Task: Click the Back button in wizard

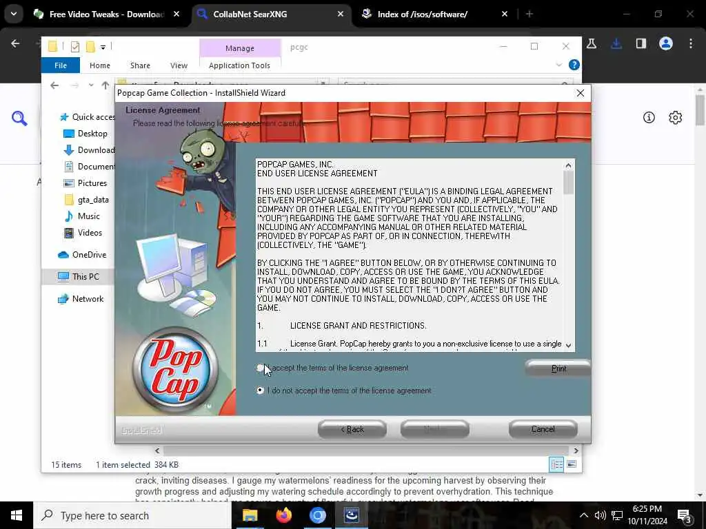Action: tap(352, 429)
